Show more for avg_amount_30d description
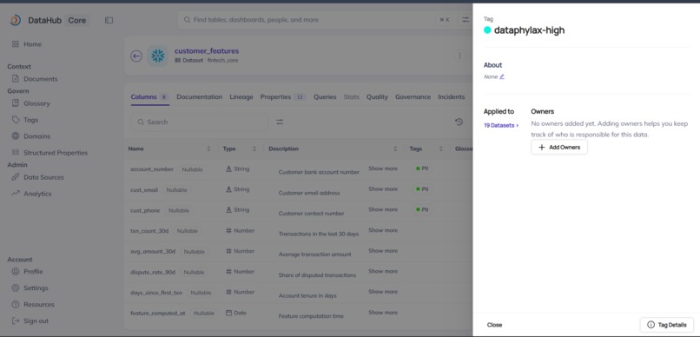 click(383, 251)
